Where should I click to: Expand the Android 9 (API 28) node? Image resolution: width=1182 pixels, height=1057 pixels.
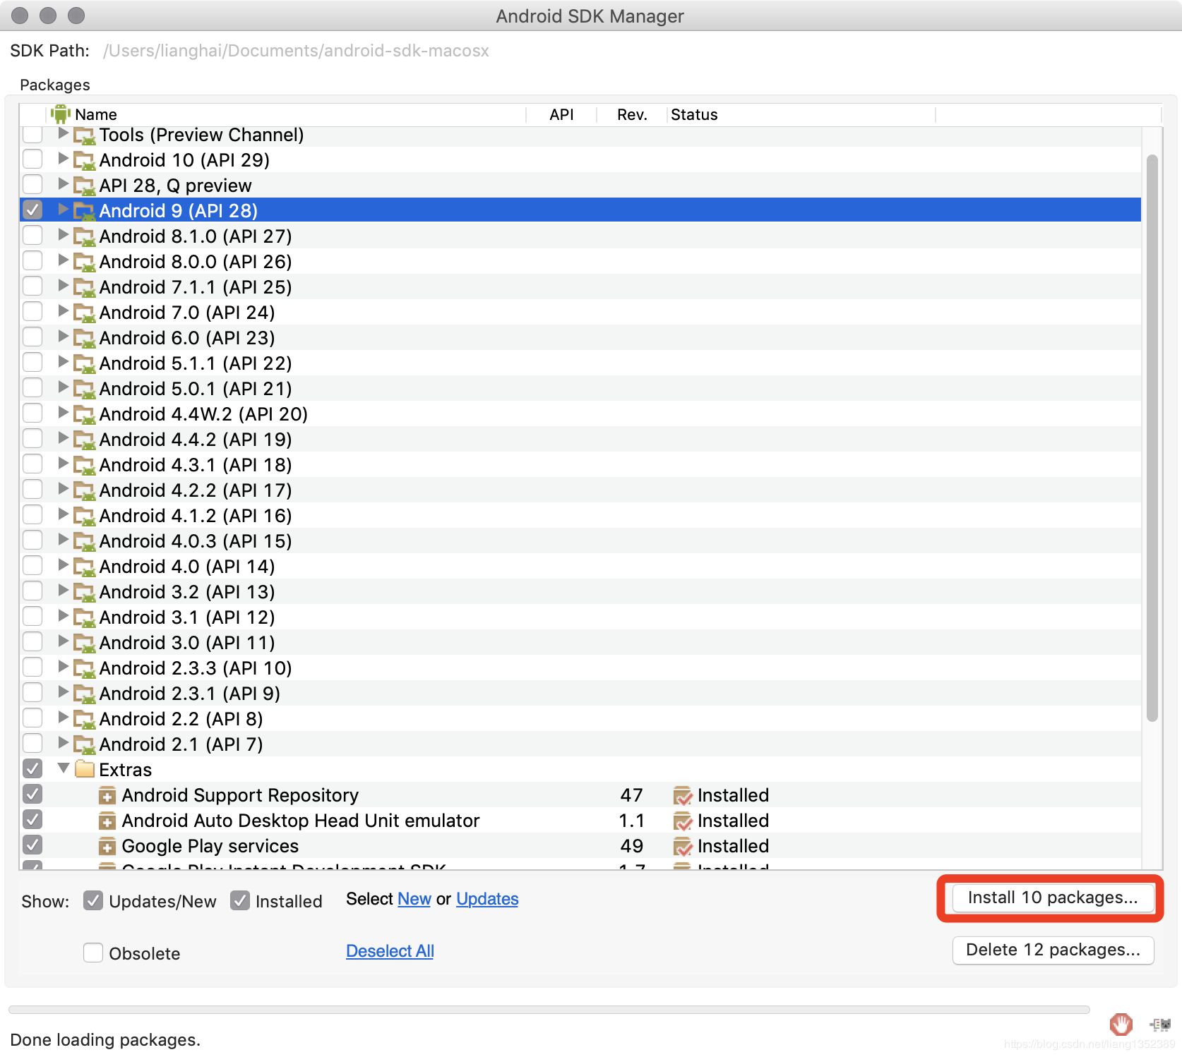[63, 209]
